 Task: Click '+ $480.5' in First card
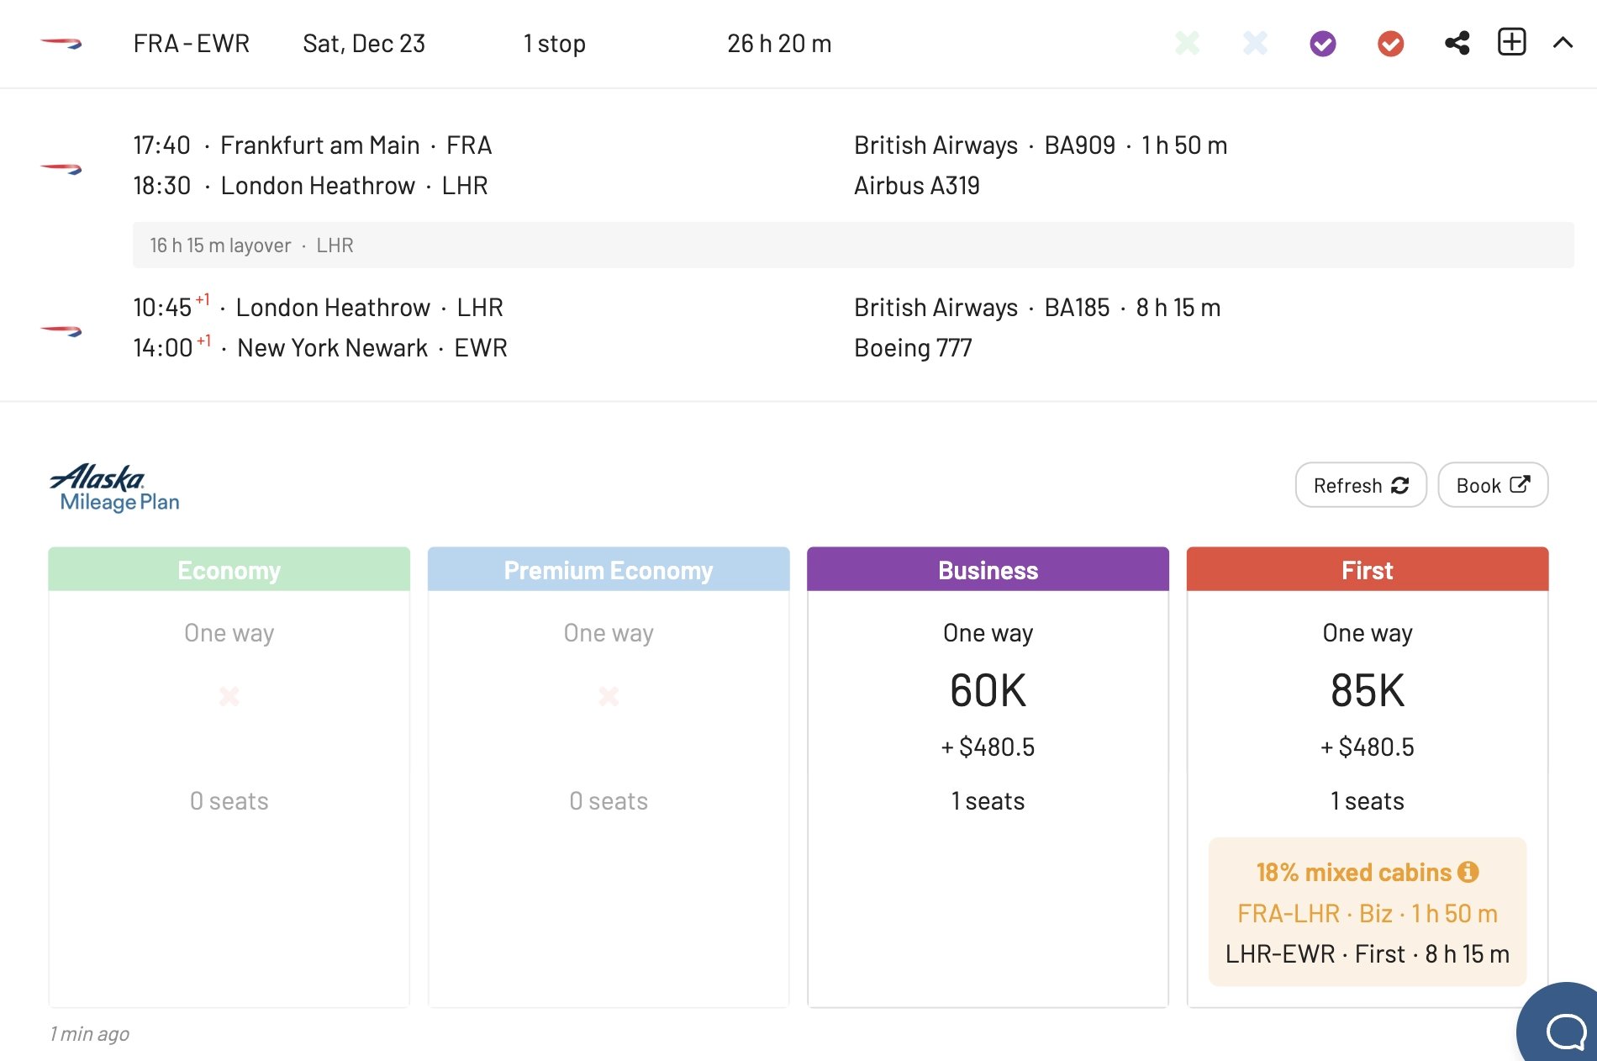(1368, 747)
